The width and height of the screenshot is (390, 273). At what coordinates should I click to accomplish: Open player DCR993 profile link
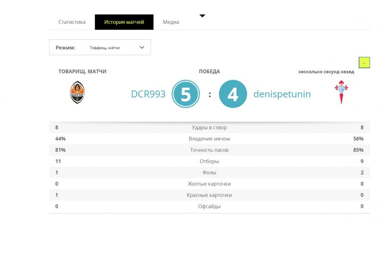pyautogui.click(x=148, y=94)
